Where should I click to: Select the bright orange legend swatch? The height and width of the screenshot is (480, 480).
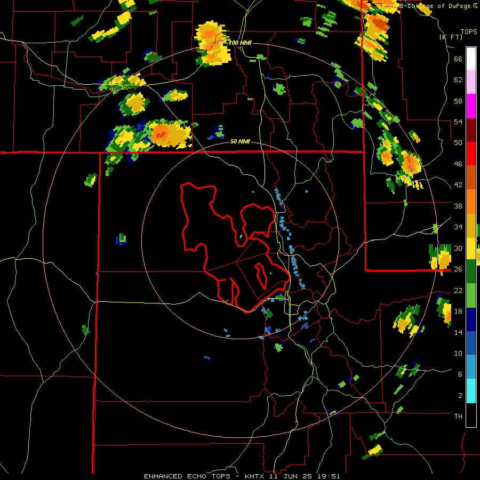[x=471, y=201]
